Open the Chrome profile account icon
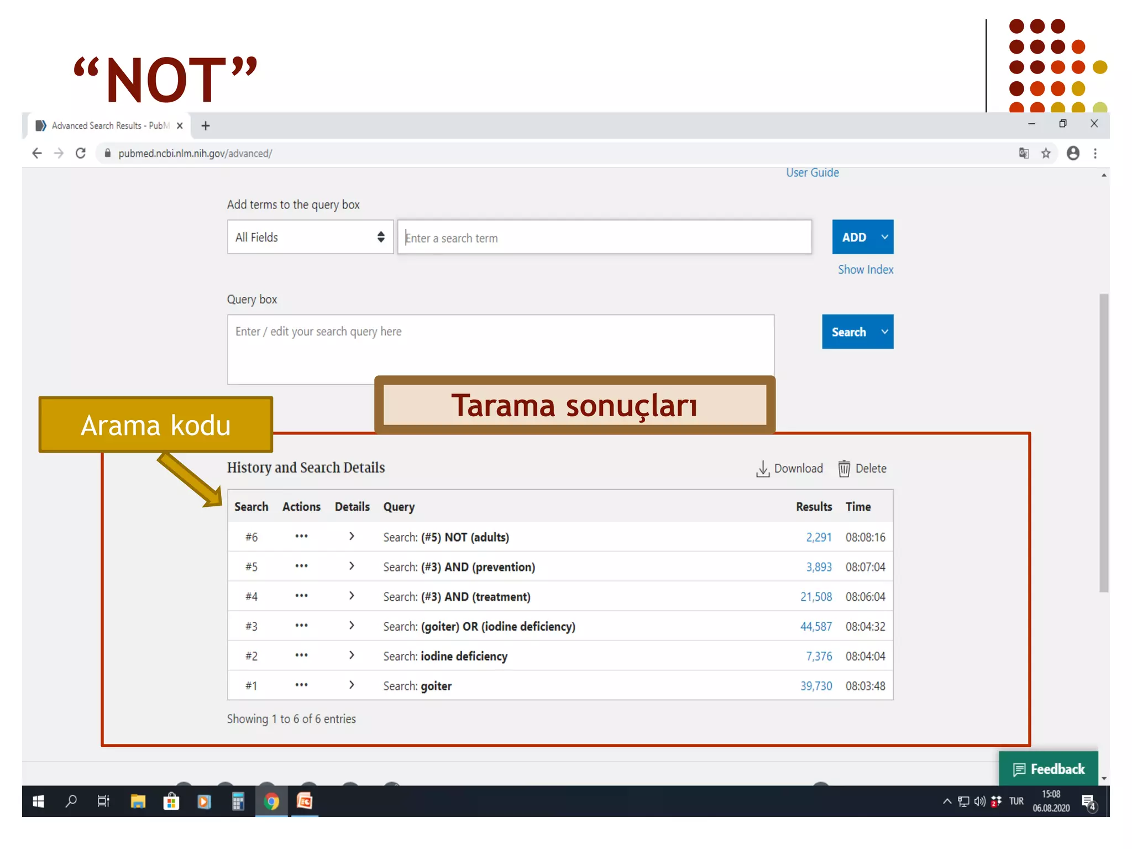Viewport: 1132px width, 849px height. [x=1073, y=153]
